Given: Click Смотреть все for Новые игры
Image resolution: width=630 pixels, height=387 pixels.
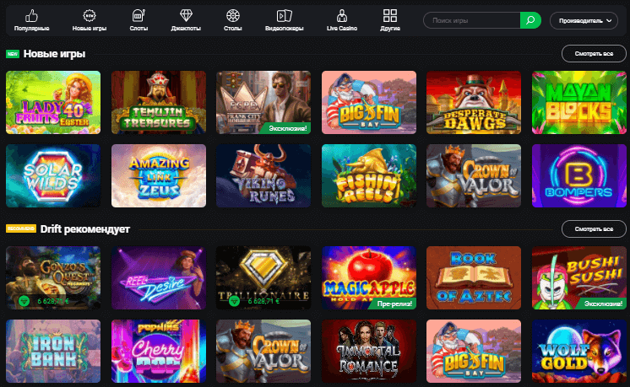Looking at the screenshot, I should pyautogui.click(x=594, y=54).
